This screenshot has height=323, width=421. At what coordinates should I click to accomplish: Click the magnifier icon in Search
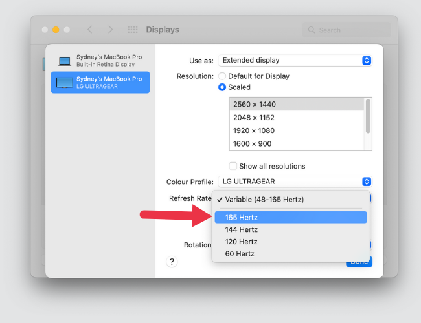tap(311, 30)
